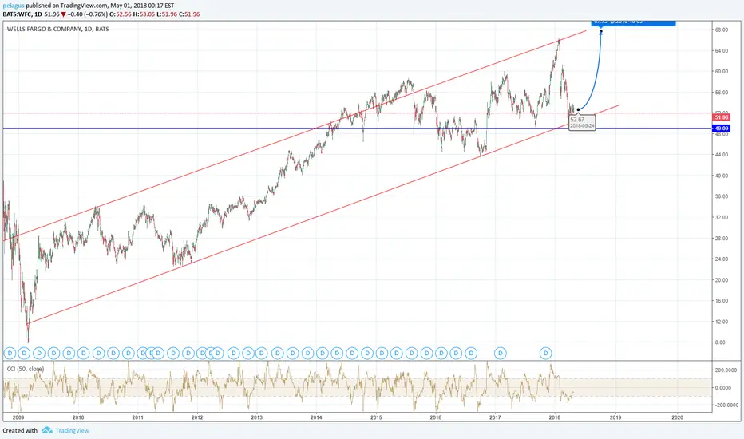This screenshot has height=439, width=744.
Task: Click the 64.00 price axis label
Action: pos(721,51)
